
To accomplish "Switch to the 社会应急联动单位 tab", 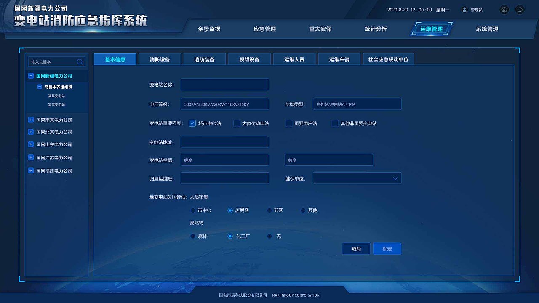I will point(388,59).
